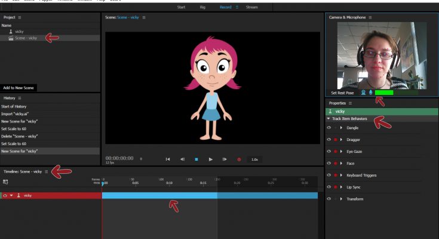Screen dimensions: 439x239
Task: Open the Camera & Microphone panel menu
Action: [370, 17]
